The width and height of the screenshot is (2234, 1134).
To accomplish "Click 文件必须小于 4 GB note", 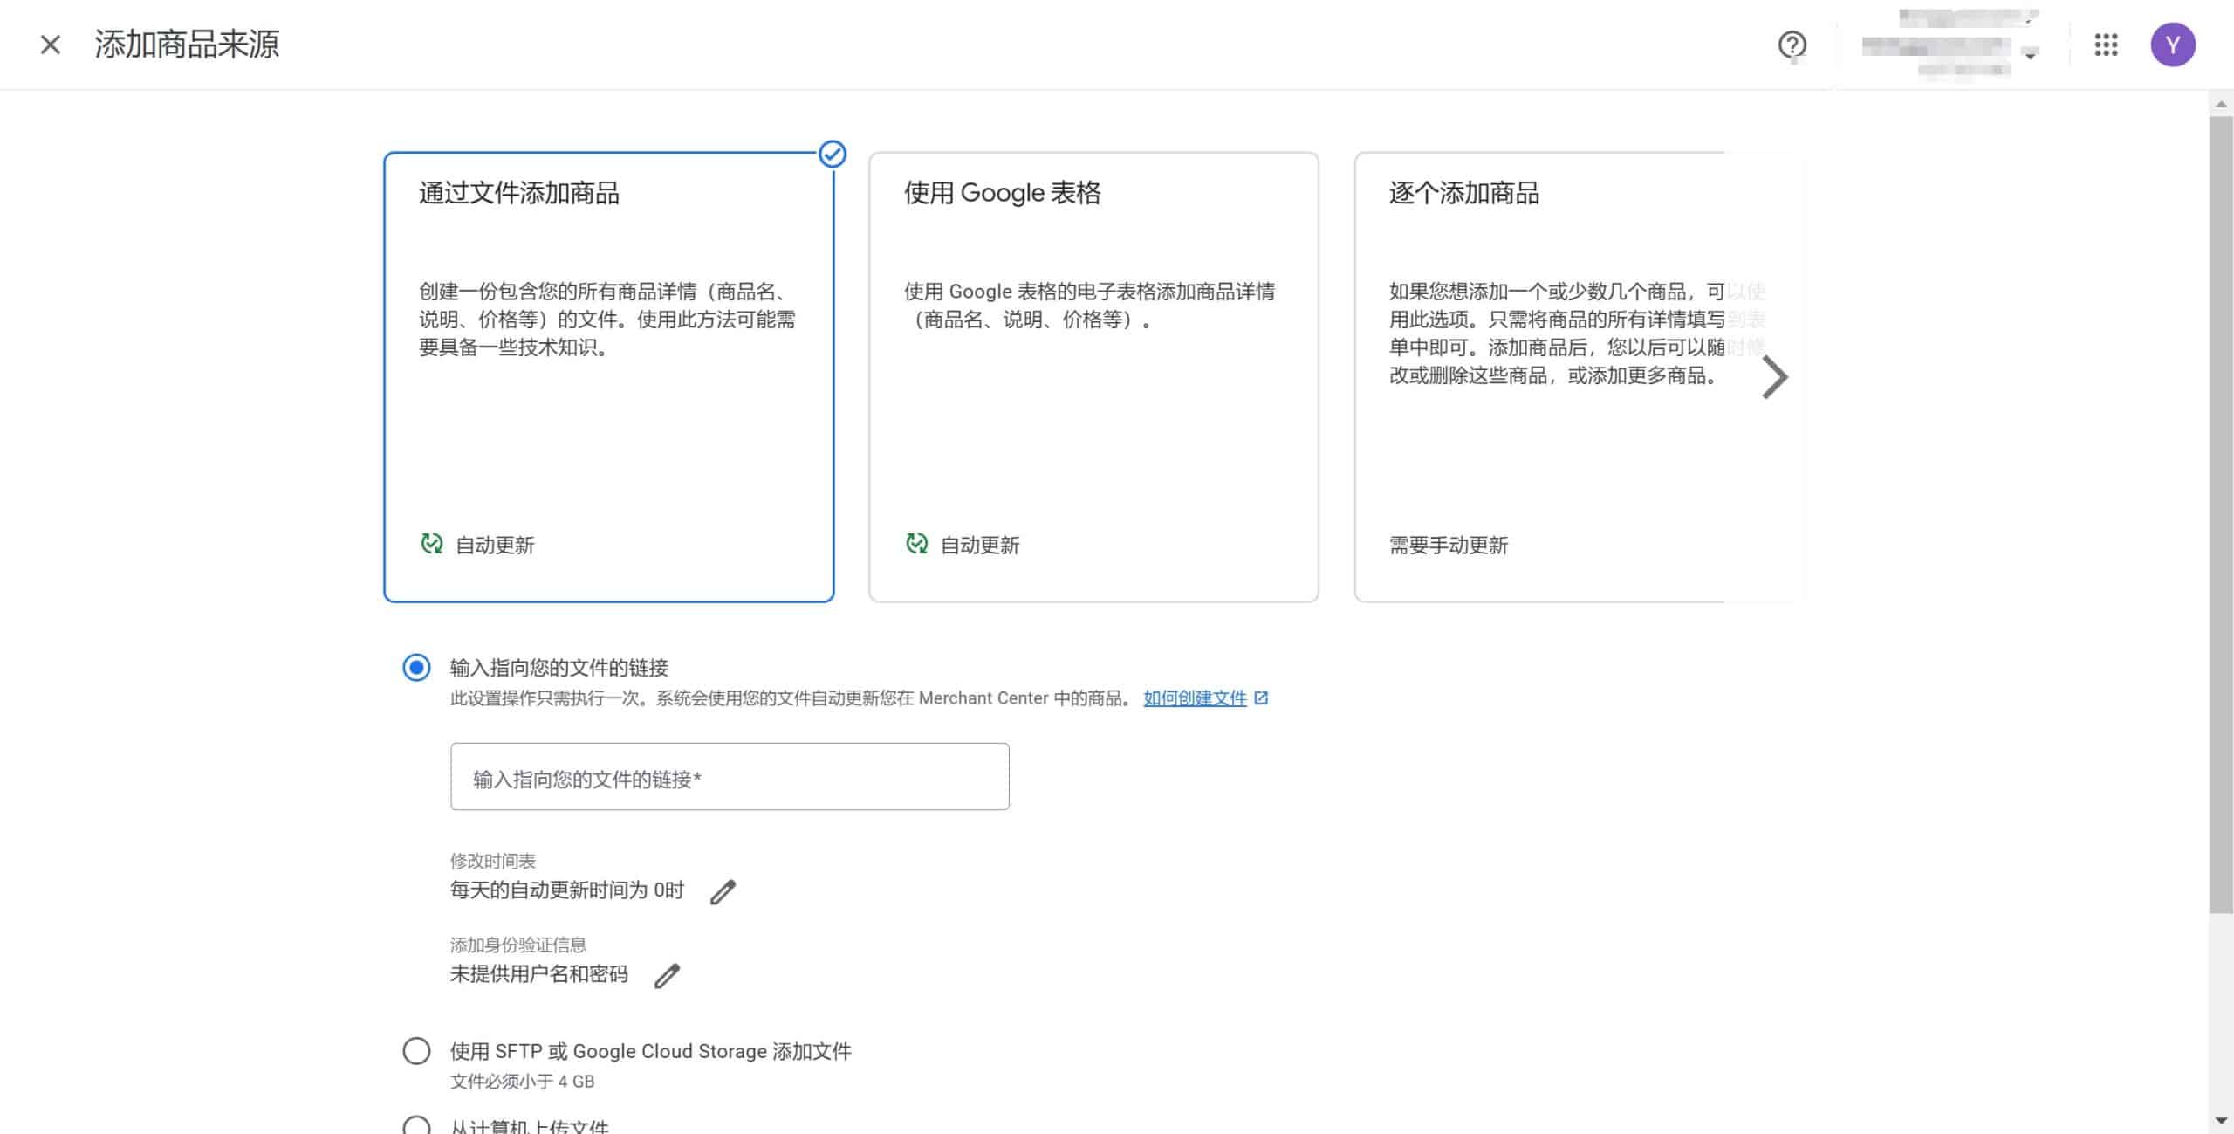I will [522, 1082].
